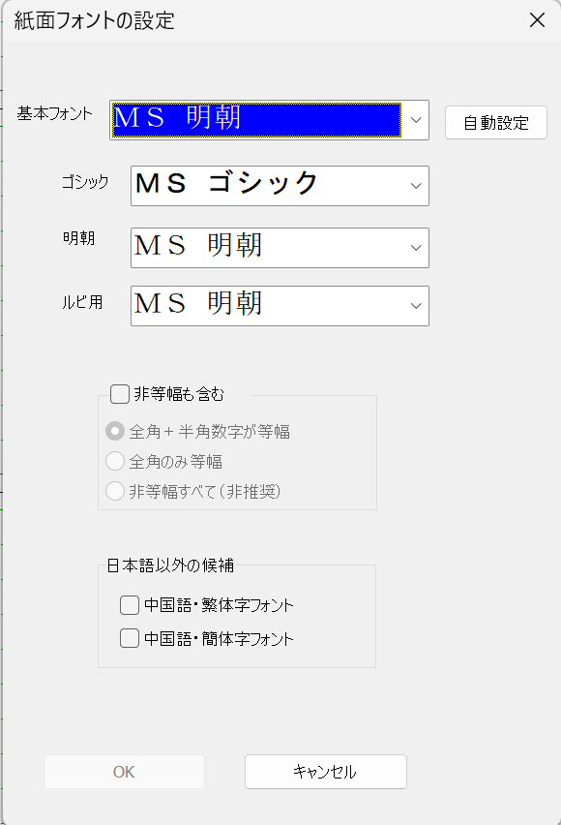This screenshot has height=825, width=561.
Task: Close the 紙面フォントの設定 dialog
Action: tap(537, 20)
